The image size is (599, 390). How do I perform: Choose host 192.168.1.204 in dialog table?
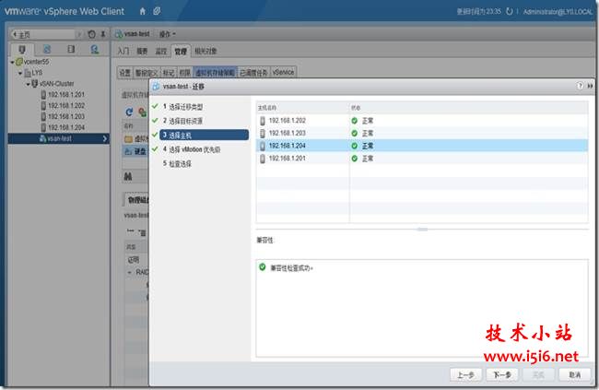tap(422, 146)
